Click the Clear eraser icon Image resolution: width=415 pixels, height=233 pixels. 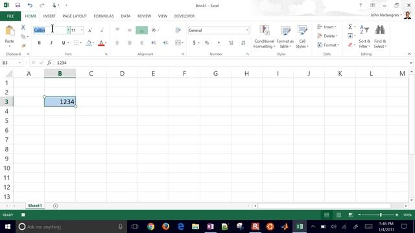350,45
